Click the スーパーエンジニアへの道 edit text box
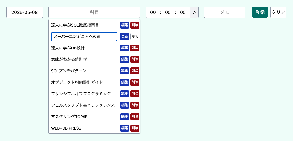 [84, 37]
